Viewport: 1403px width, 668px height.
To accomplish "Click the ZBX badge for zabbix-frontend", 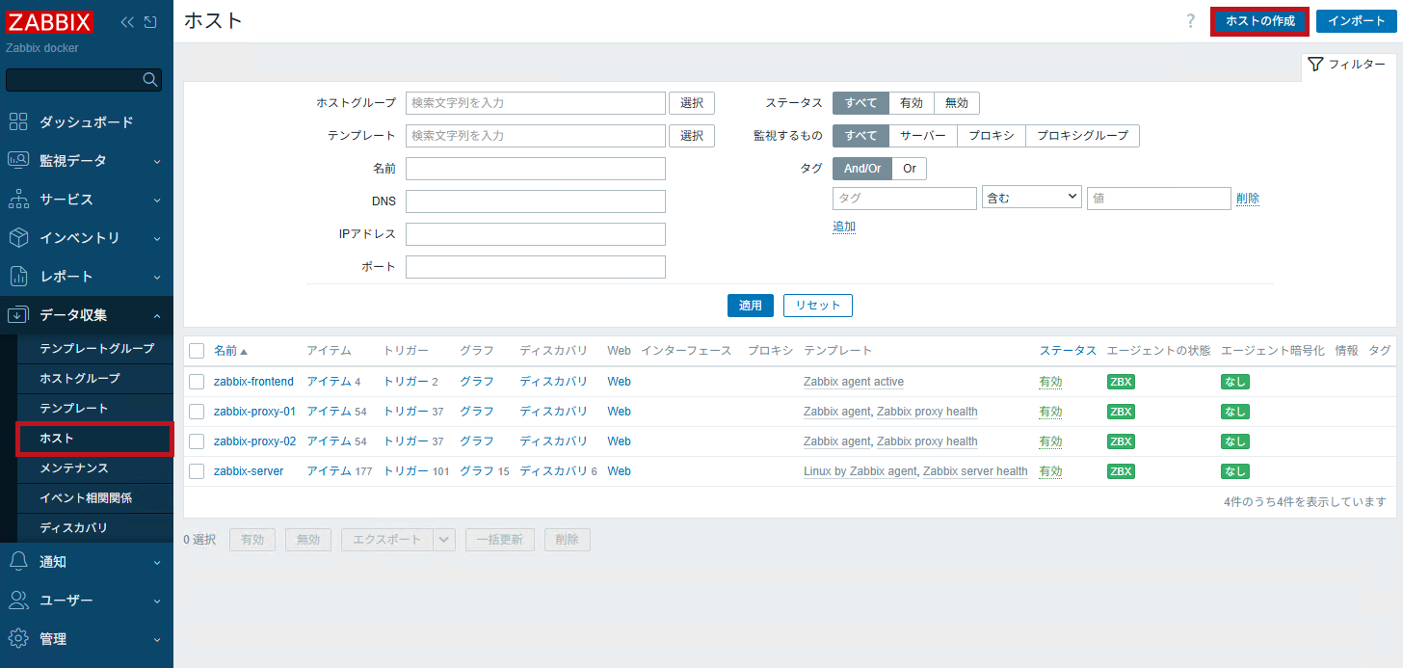I will (1121, 382).
